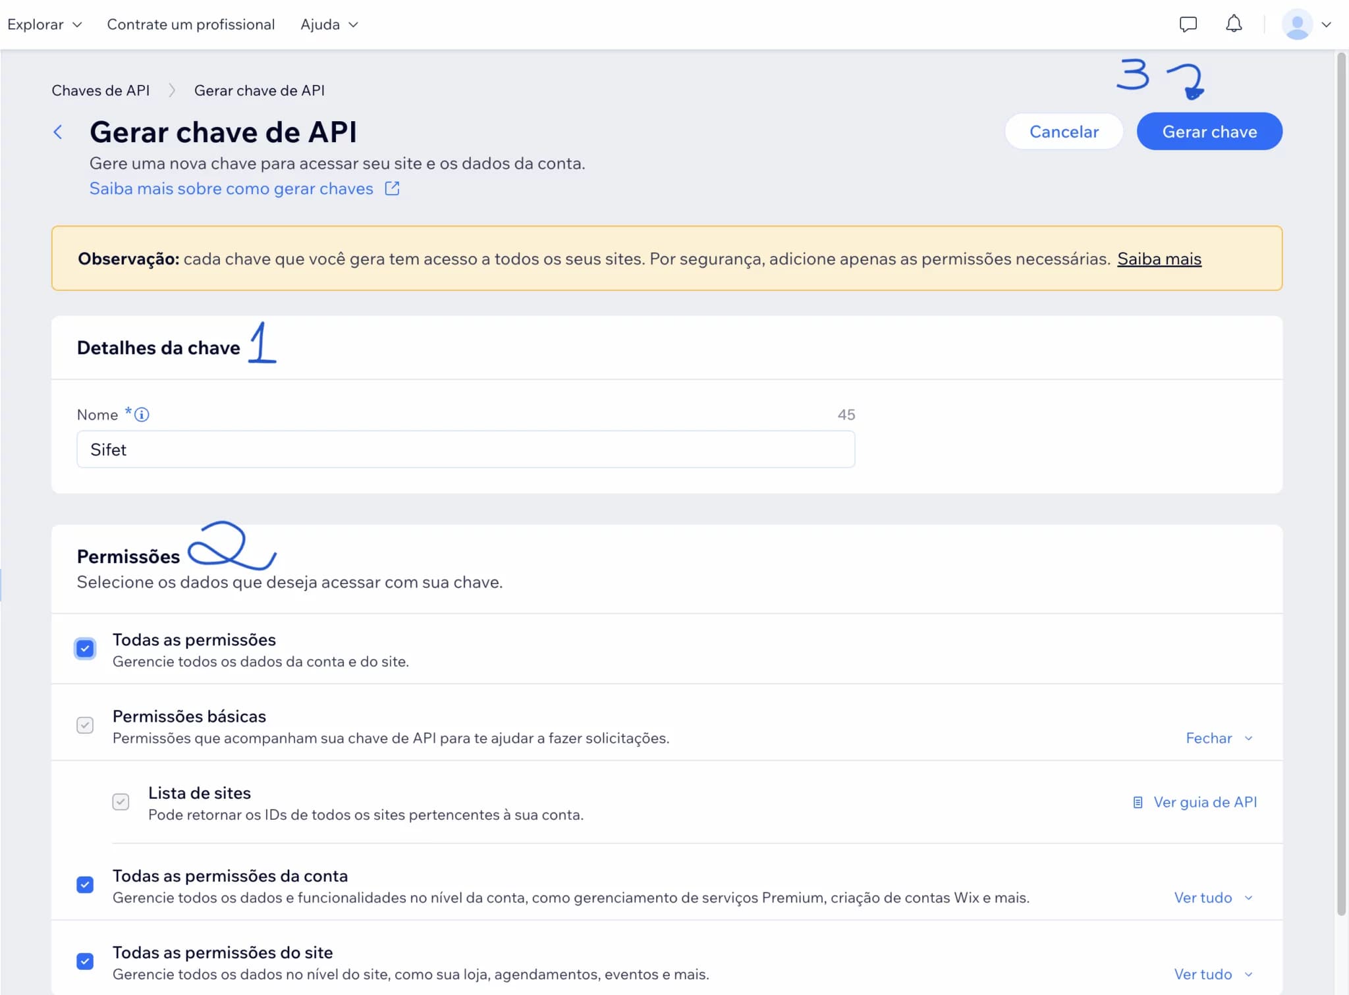Open the chat messages icon
1349x995 pixels.
click(1187, 24)
